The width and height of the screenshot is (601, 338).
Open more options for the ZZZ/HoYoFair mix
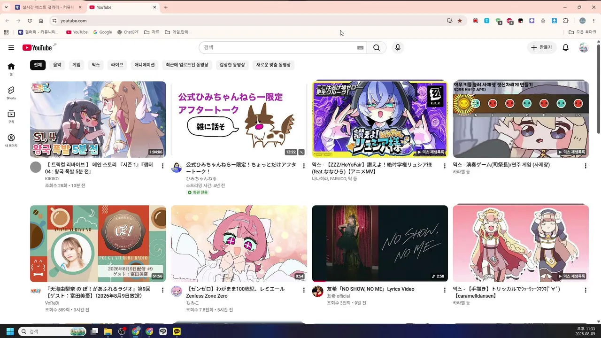445,166
